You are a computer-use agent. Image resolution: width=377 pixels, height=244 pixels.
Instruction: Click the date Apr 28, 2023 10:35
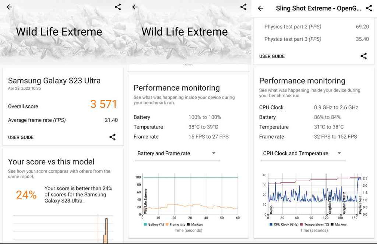[24, 89]
